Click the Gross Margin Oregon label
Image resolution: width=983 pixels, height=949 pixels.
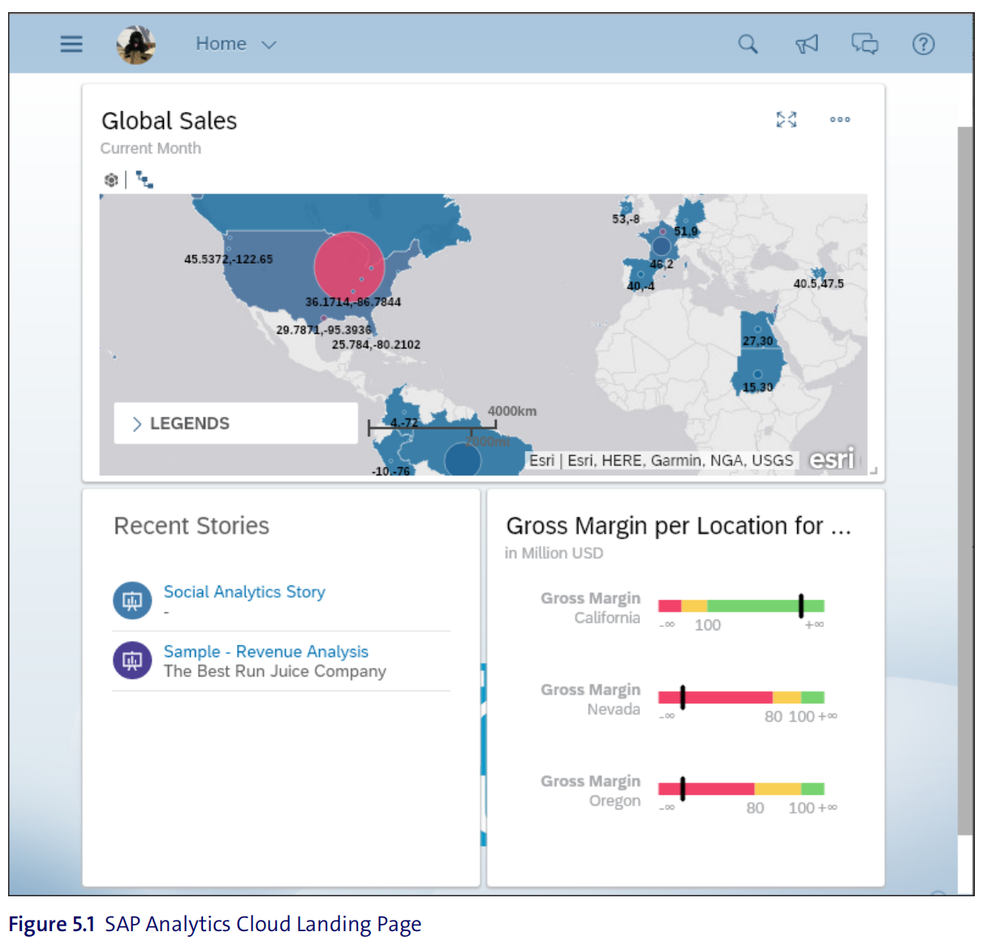pos(591,791)
